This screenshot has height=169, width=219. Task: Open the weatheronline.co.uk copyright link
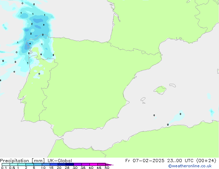click(x=190, y=166)
